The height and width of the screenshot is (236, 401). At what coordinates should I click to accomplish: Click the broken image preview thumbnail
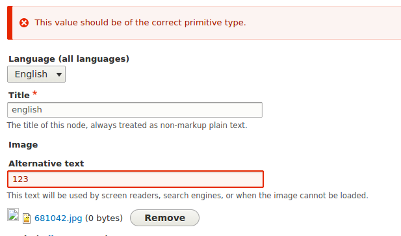(13, 215)
